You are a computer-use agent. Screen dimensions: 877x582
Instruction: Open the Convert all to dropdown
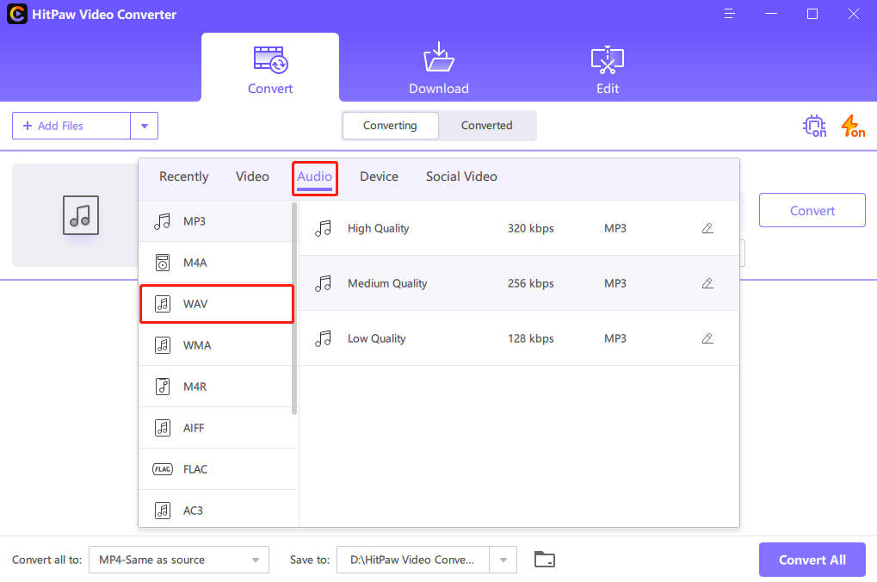tap(179, 560)
